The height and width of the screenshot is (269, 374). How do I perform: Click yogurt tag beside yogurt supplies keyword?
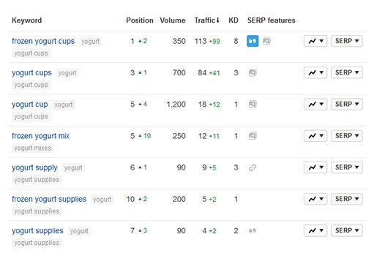(79, 231)
